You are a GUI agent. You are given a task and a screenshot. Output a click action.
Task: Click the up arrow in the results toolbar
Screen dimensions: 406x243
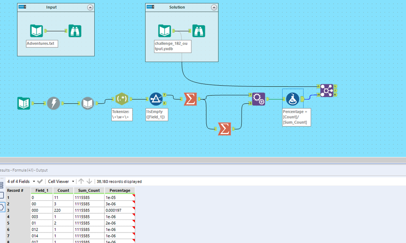point(81,181)
